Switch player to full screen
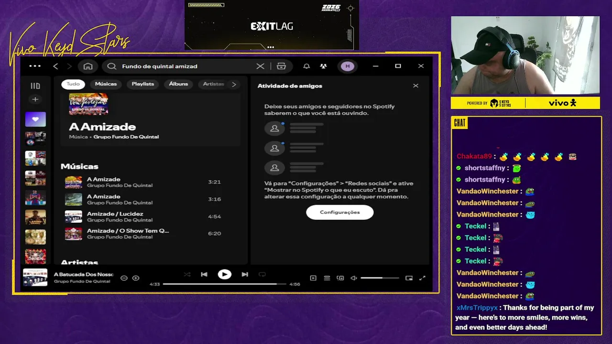 pos(422,278)
